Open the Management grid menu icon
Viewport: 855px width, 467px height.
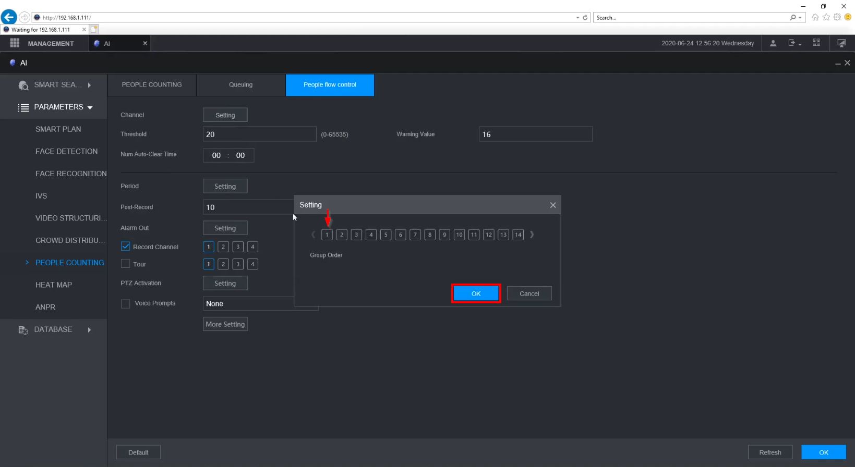15,43
